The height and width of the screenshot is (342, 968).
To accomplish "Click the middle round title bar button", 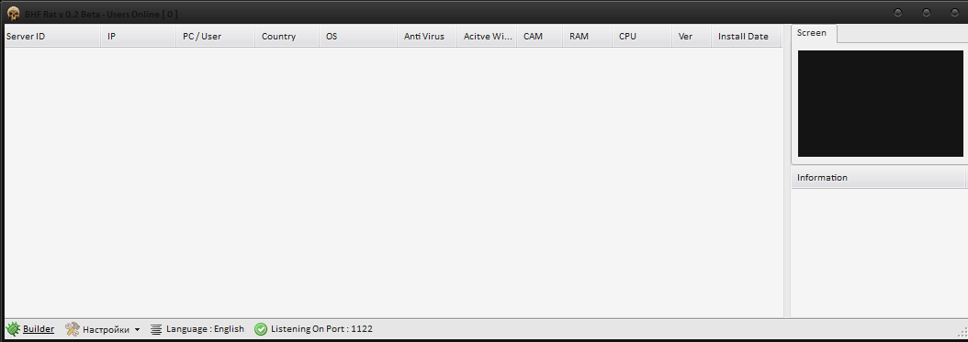I will (x=926, y=12).
